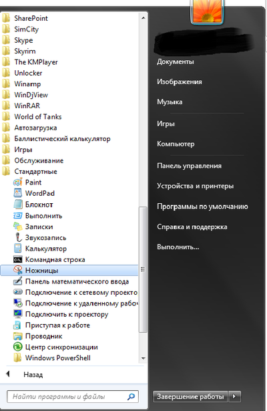Click Завершение работы button
Image resolution: width=267 pixels, height=411 pixels.
click(x=190, y=396)
